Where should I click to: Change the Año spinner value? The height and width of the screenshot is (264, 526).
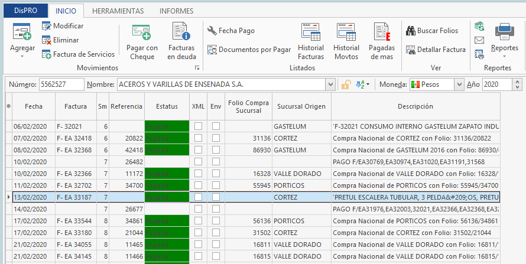click(x=517, y=85)
